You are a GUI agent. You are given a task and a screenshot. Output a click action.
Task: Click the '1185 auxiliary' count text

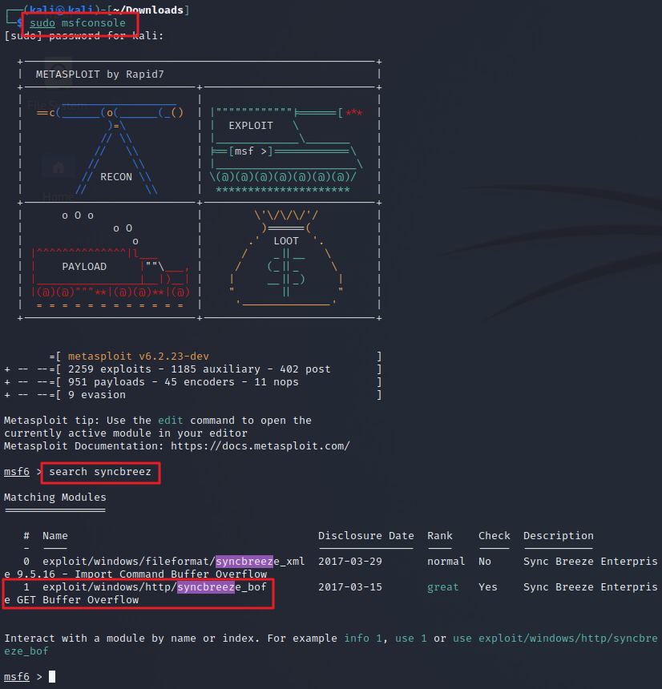tap(216, 369)
